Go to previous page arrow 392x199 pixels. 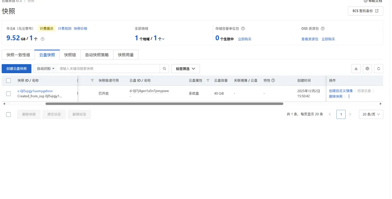330,114
